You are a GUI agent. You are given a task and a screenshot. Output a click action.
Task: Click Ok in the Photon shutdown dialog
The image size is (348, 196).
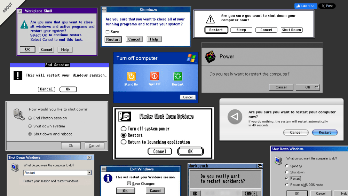71,146
